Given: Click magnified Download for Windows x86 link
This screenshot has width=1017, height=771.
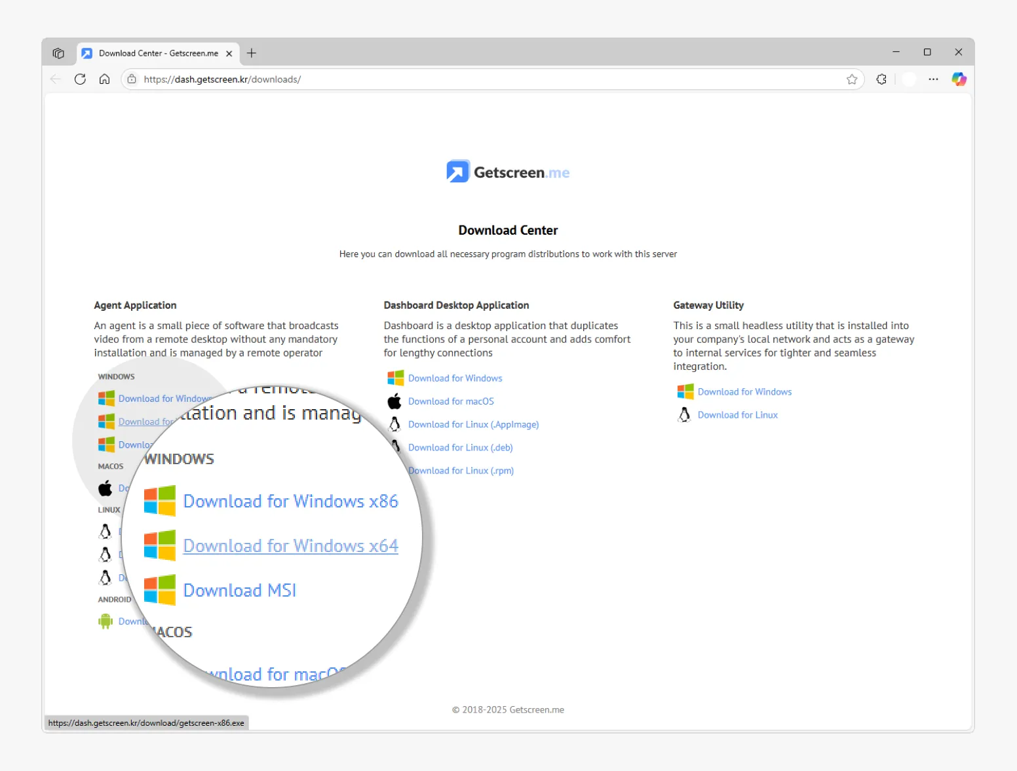Looking at the screenshot, I should [x=290, y=501].
